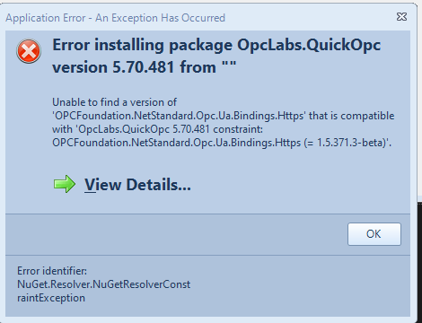Image resolution: width=422 pixels, height=323 pixels.
Task: Click the 'raintException' text line
Action: pos(51,298)
